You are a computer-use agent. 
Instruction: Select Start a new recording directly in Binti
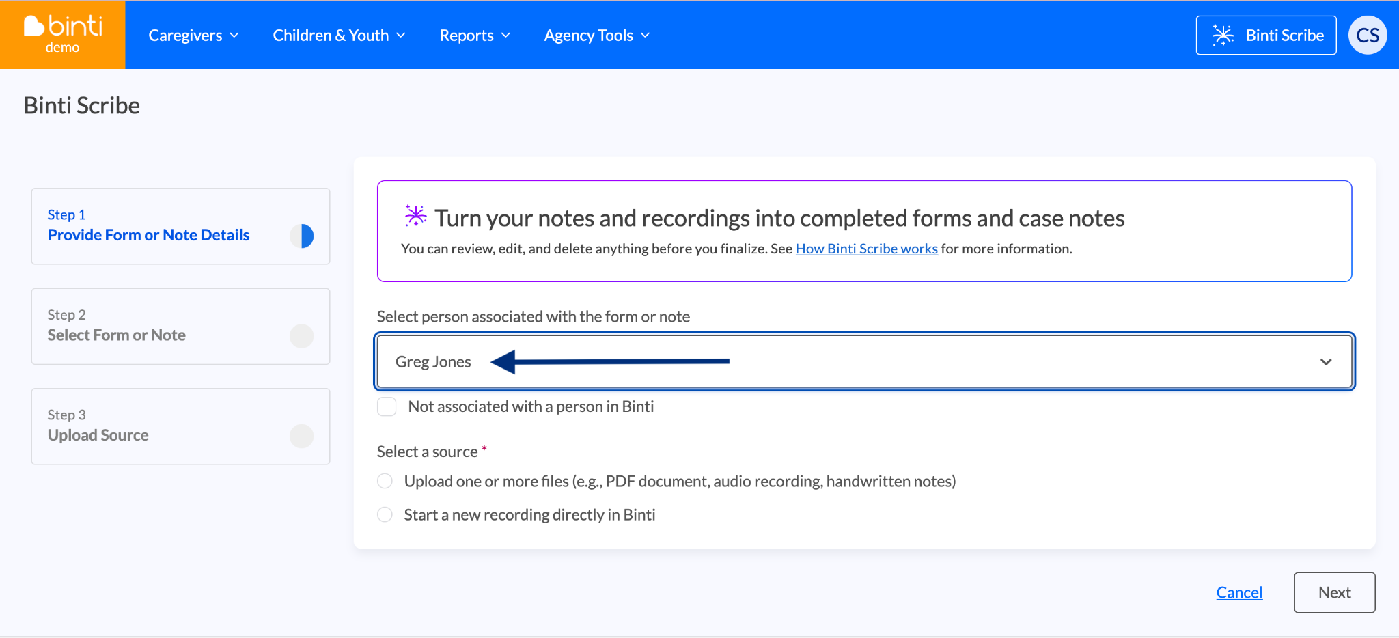[385, 514]
